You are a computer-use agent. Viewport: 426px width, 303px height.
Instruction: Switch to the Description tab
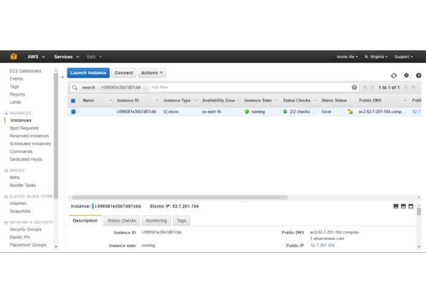[x=85, y=220]
